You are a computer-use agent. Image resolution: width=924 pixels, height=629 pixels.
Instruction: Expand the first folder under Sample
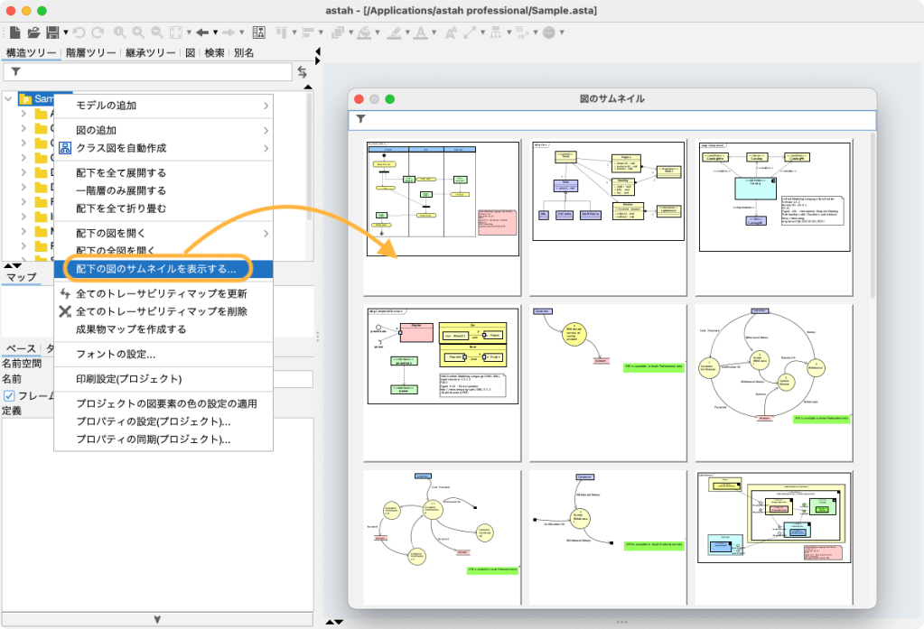[x=24, y=115]
